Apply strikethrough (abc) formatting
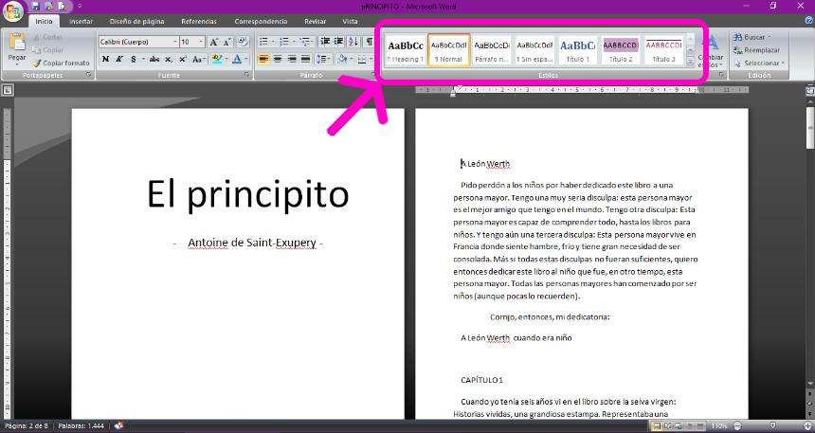815x433 pixels. click(154, 60)
